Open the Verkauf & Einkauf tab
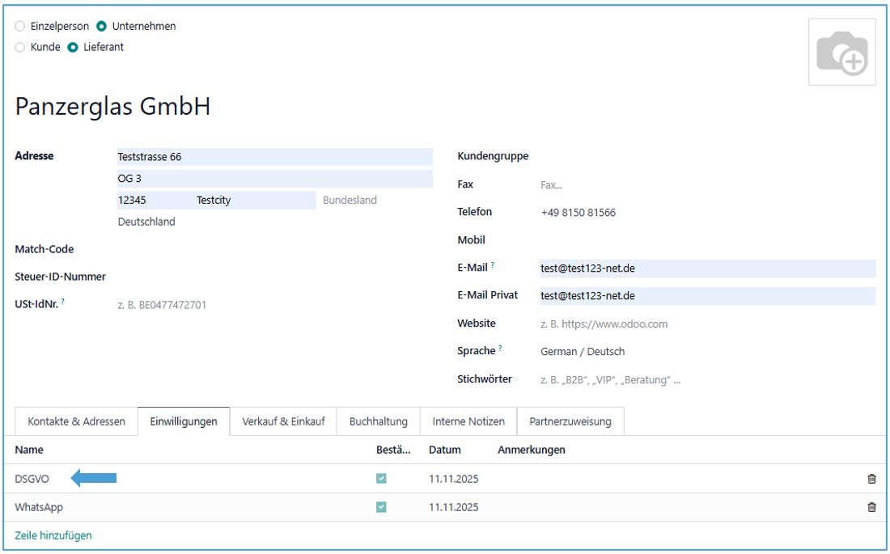Image resolution: width=890 pixels, height=554 pixels. (x=283, y=421)
